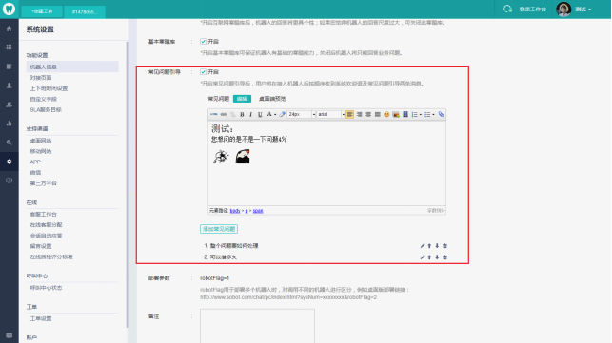Edit FAQ item 1 with pencil icon
This screenshot has width=612, height=343.
point(422,246)
